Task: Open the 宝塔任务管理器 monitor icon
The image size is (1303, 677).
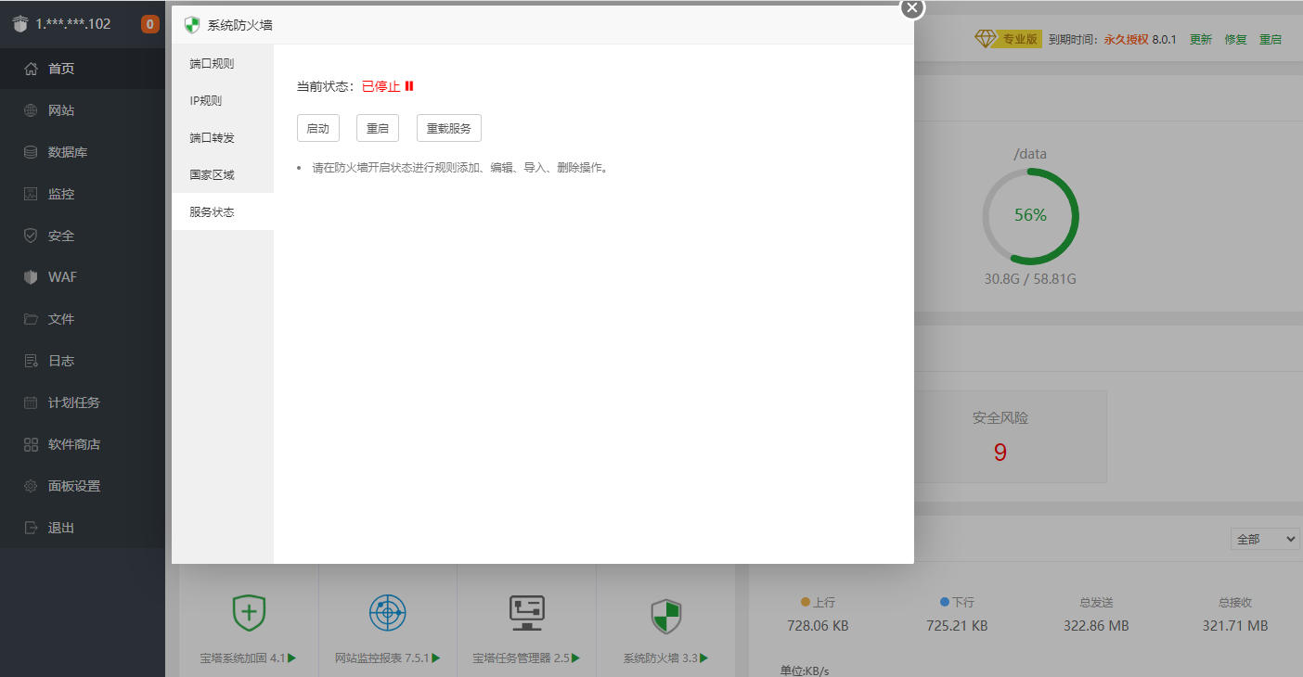Action: pos(527,613)
